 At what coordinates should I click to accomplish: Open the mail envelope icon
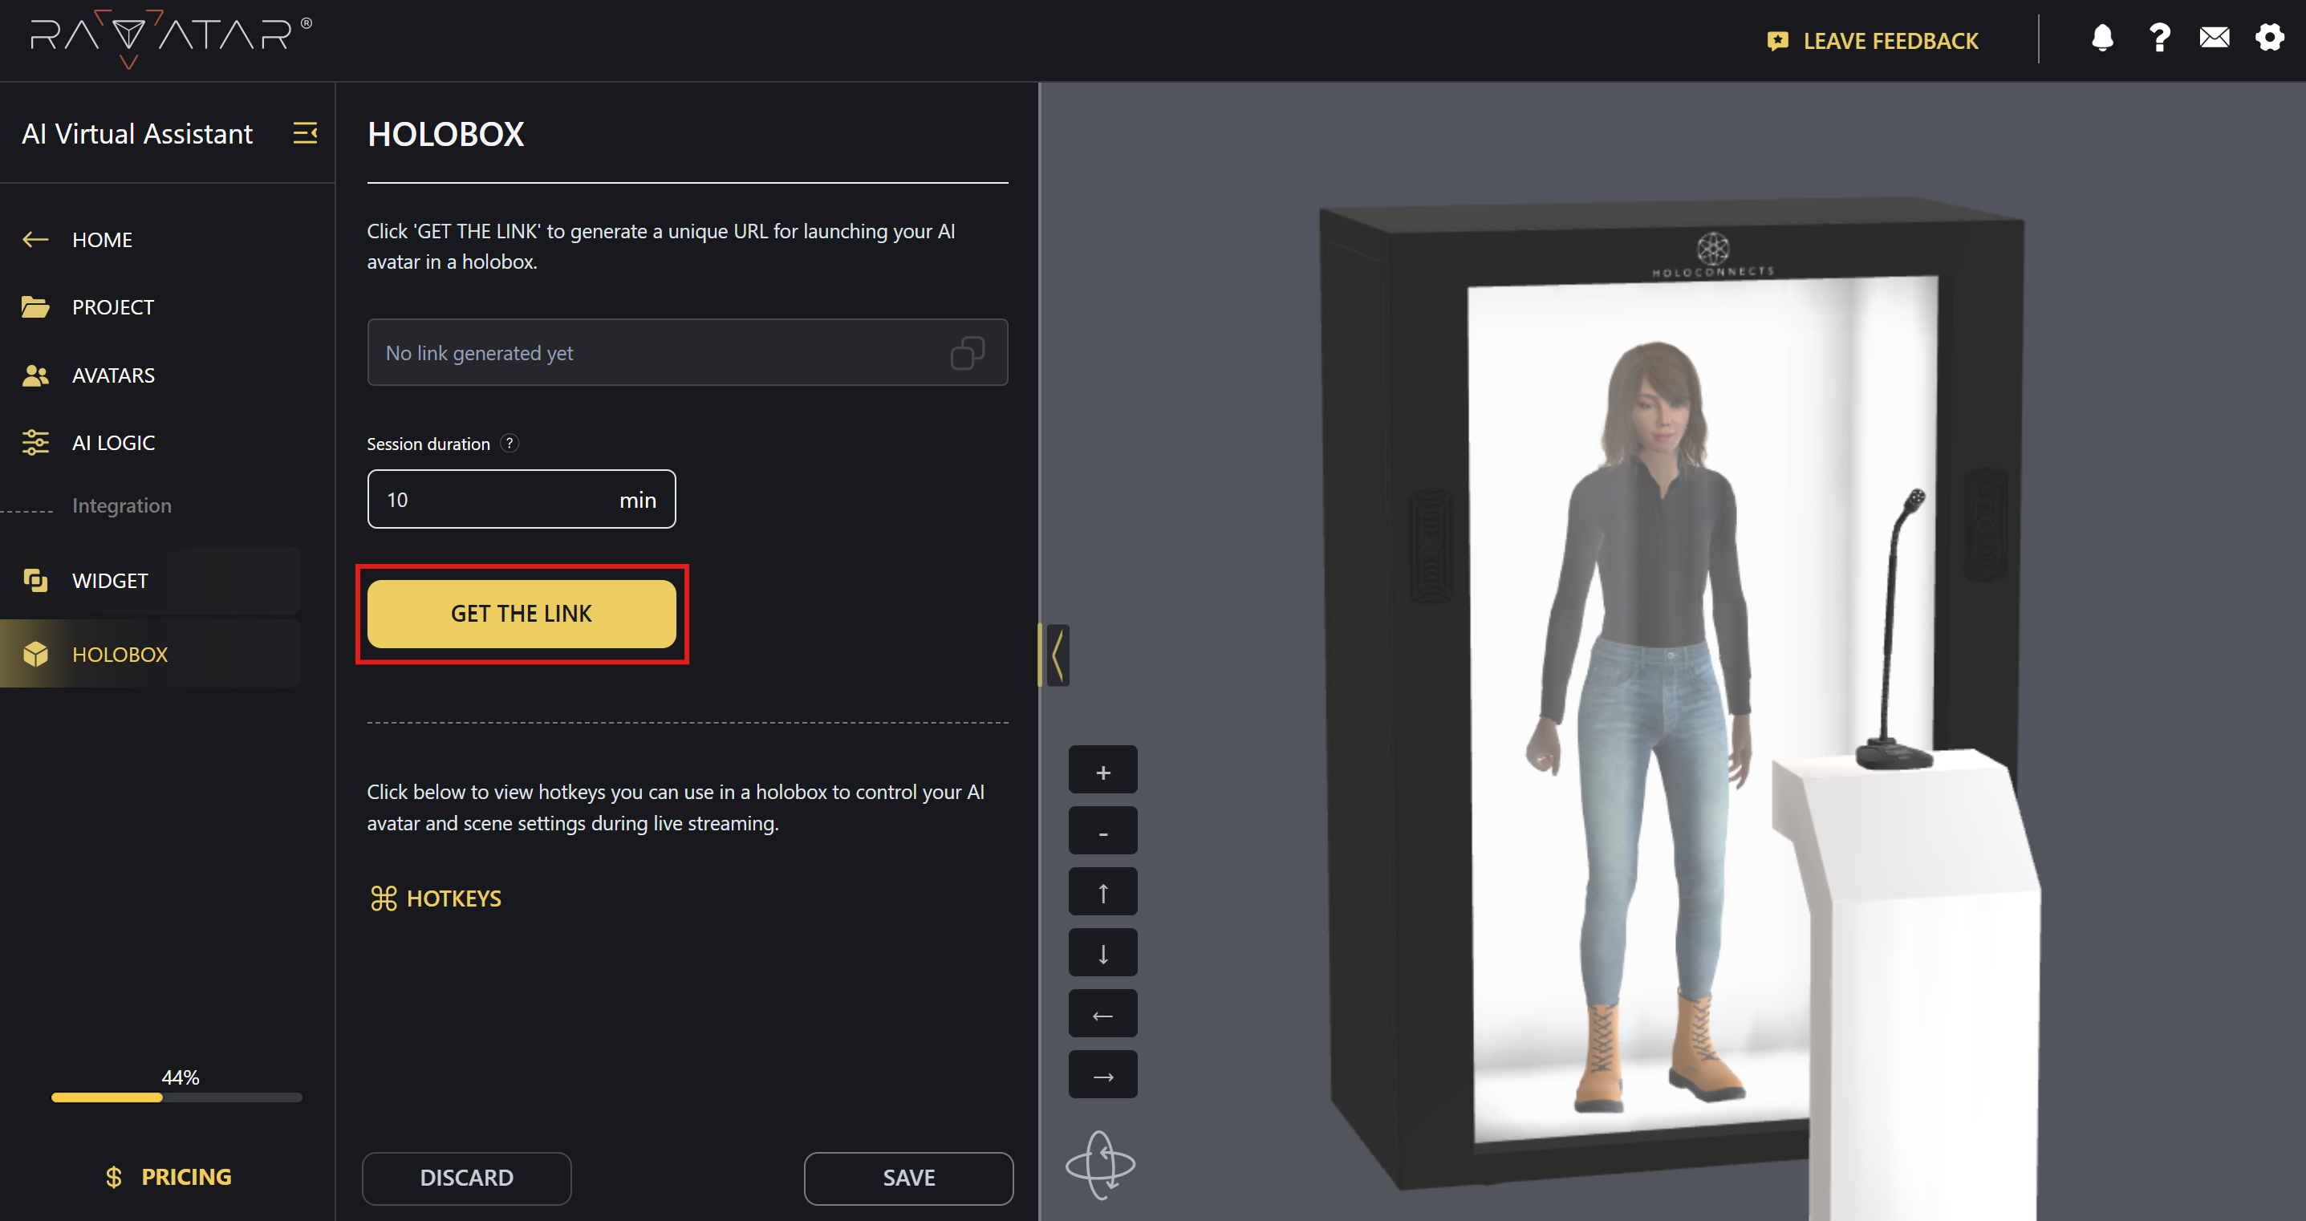coord(2214,38)
